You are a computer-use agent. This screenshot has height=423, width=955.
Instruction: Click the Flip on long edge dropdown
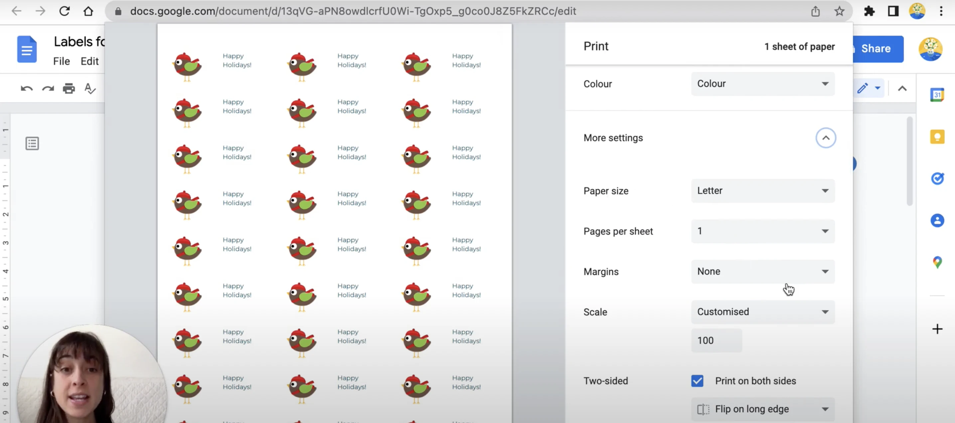[762, 409]
